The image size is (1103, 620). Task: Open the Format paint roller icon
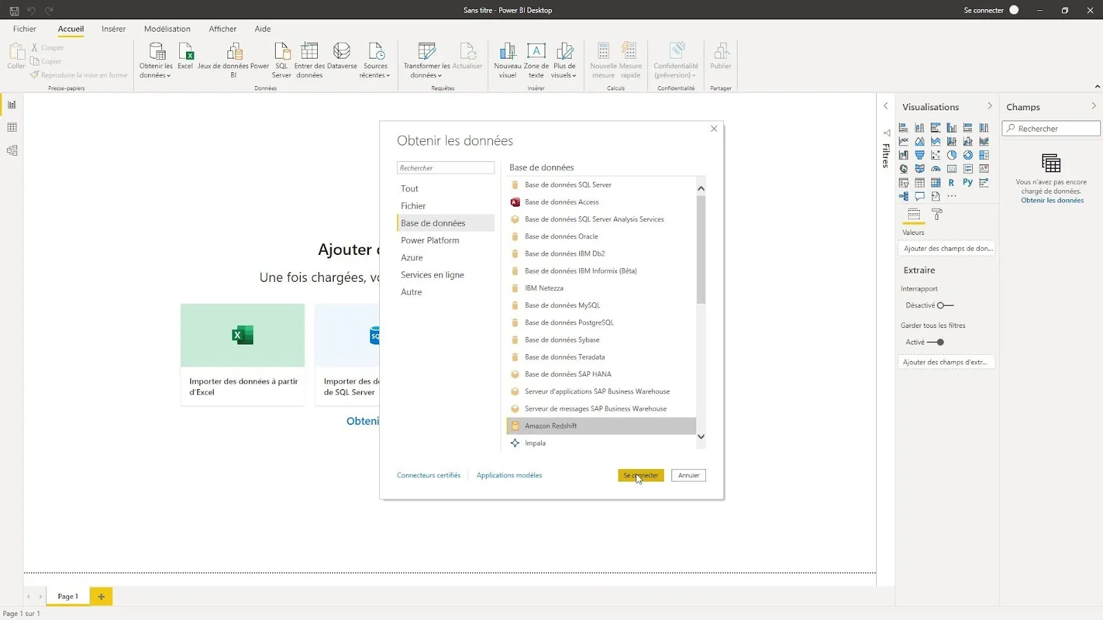click(937, 215)
